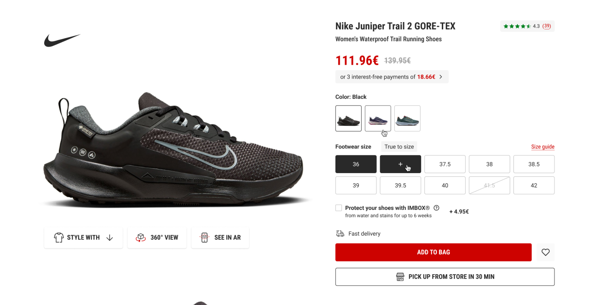Tap the See in AR phone icon

click(x=205, y=237)
